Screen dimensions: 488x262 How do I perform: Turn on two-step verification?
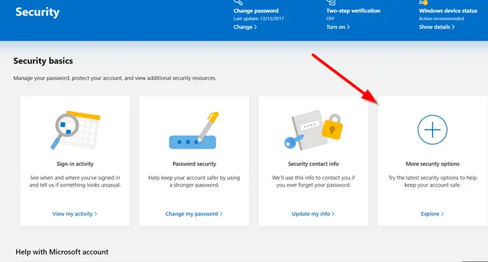pyautogui.click(x=338, y=26)
